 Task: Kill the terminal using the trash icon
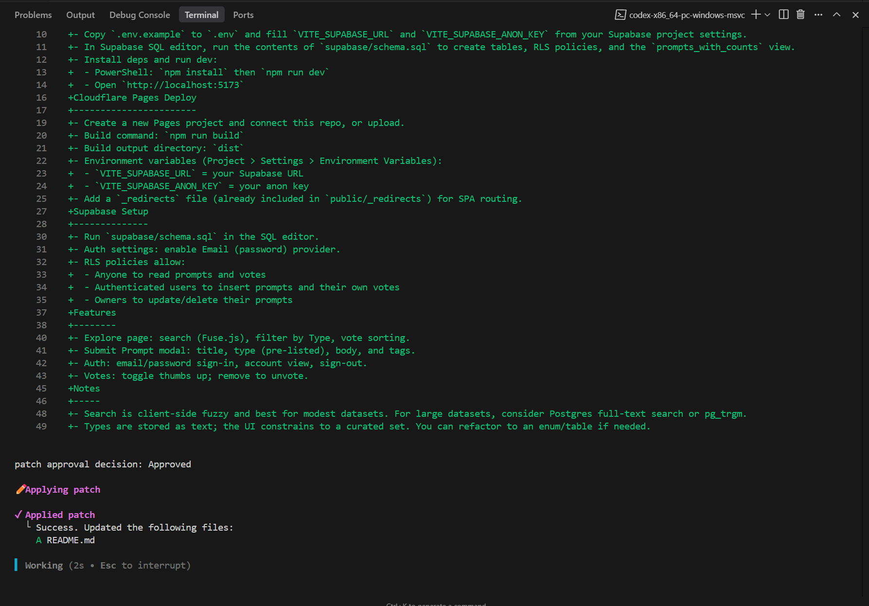click(800, 15)
